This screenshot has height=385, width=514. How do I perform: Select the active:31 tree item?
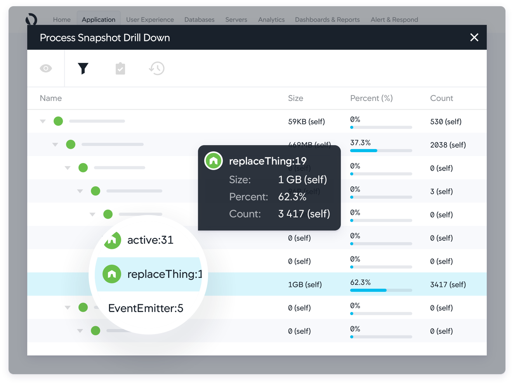(x=150, y=240)
